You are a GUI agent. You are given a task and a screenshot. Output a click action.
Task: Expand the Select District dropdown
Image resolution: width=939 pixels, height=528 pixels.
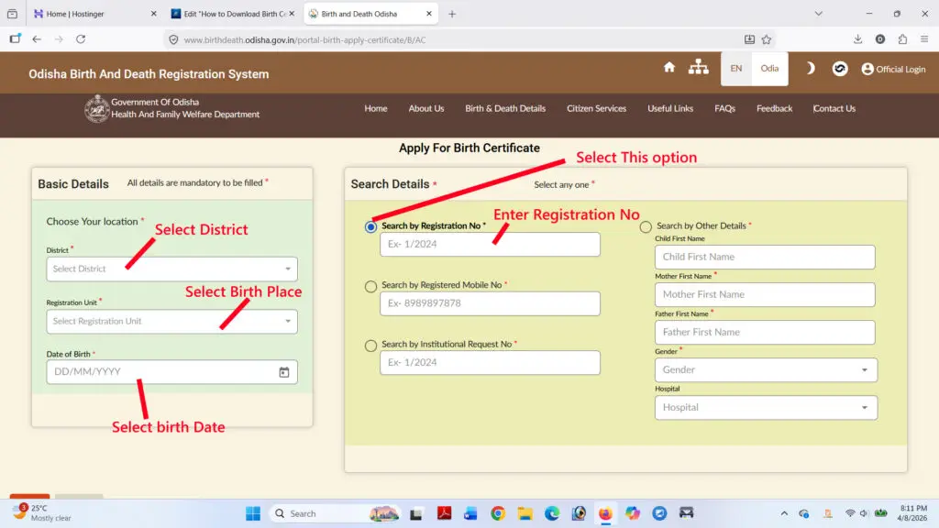click(171, 269)
